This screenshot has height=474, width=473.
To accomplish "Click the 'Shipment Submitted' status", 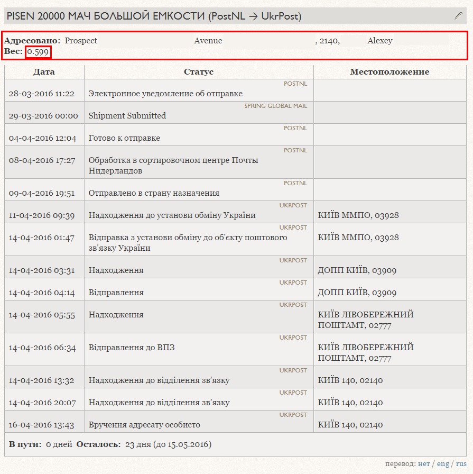I will coord(127,116).
